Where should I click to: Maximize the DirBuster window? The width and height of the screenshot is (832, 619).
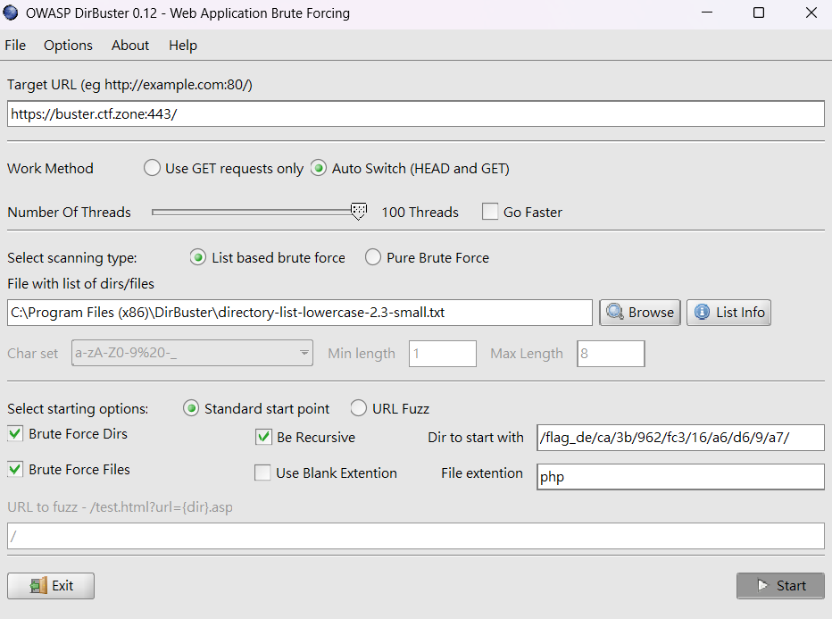pyautogui.click(x=758, y=13)
